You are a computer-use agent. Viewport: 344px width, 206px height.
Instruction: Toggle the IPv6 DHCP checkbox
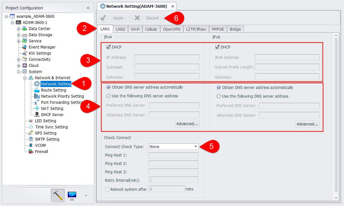(218, 47)
